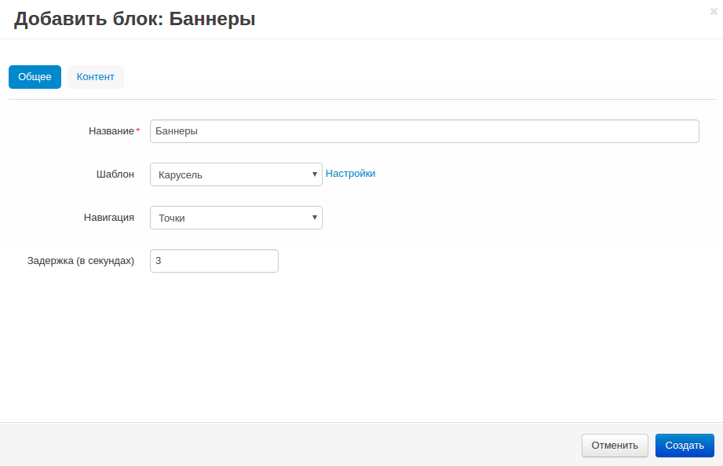Image resolution: width=723 pixels, height=466 pixels.
Task: Click the required asterisk near Название
Action: tap(137, 127)
